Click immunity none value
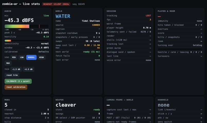This screenshot has height=123, width=207. (199, 21)
